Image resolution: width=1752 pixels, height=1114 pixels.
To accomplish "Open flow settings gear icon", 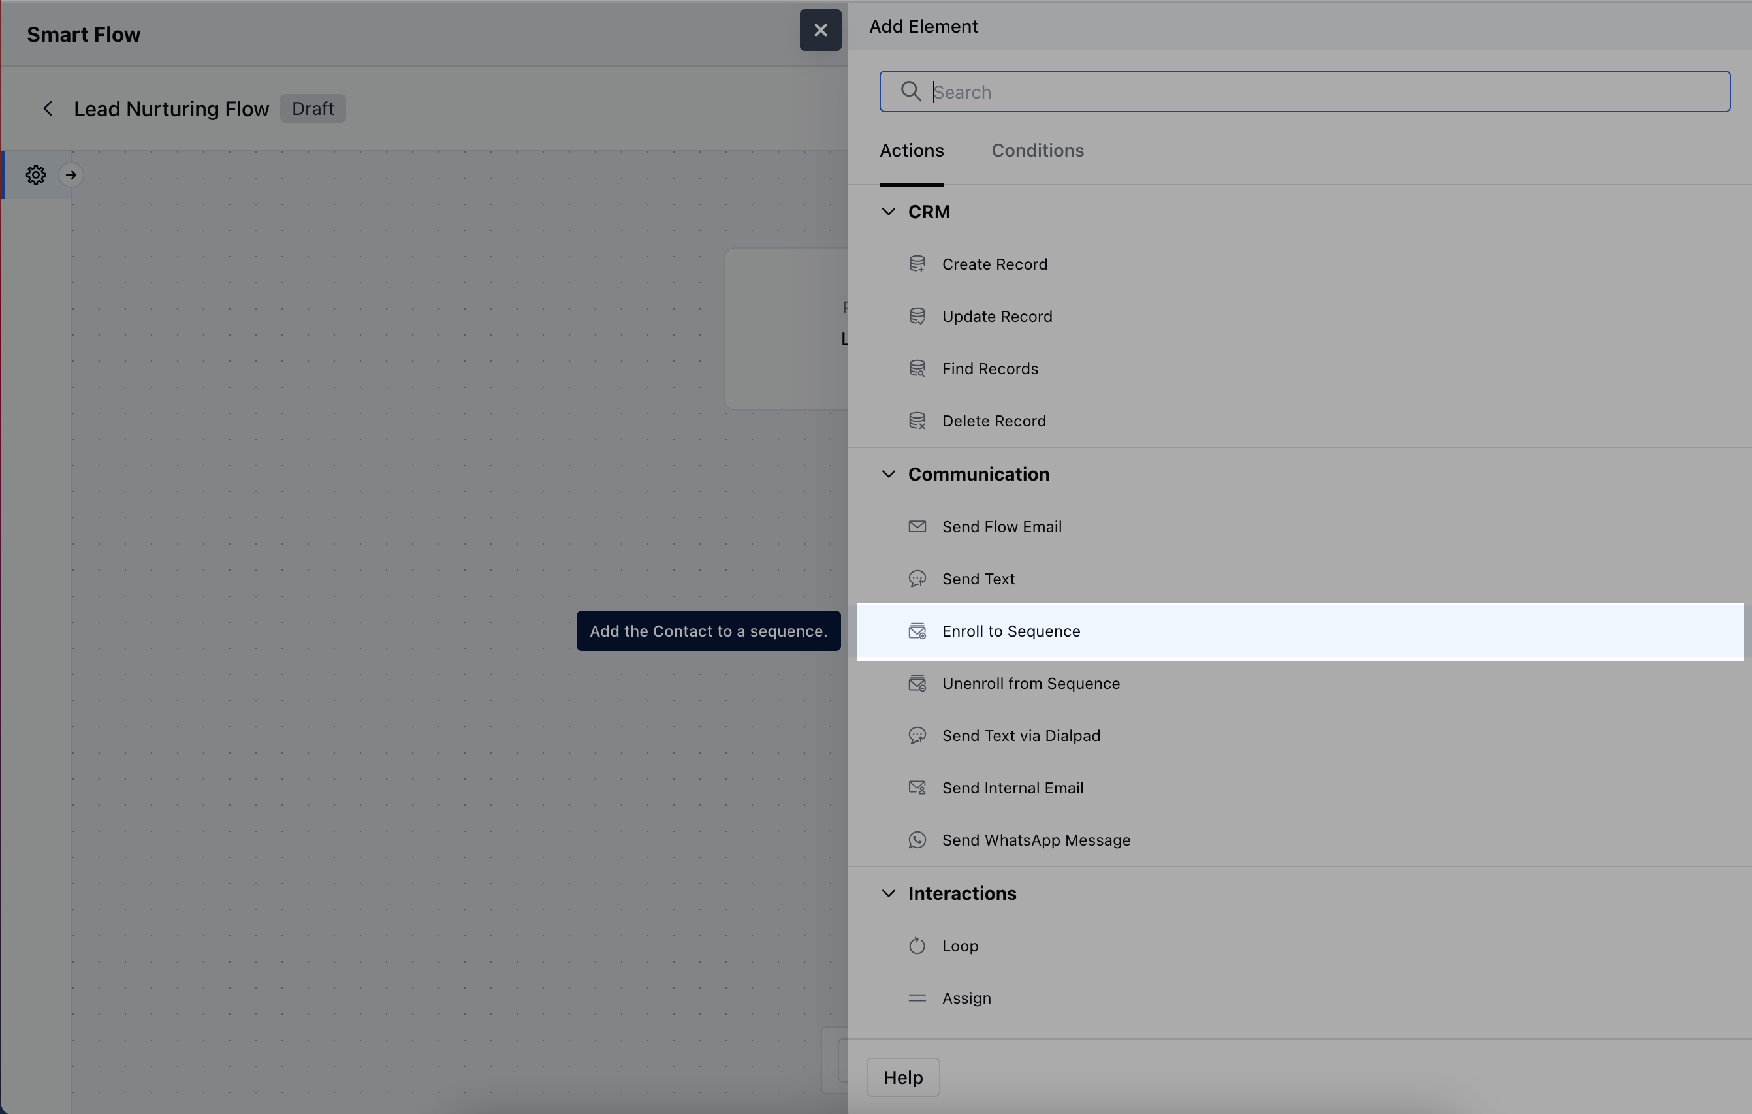I will click(x=36, y=176).
